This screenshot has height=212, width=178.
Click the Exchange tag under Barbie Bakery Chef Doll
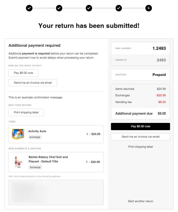[35, 167]
